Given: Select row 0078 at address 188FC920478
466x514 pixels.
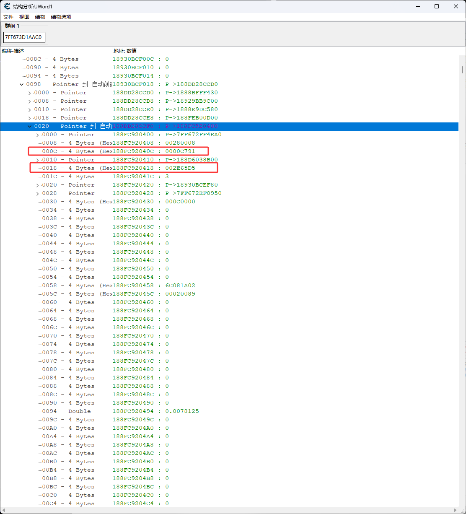Looking at the screenshot, I should 229,353.
